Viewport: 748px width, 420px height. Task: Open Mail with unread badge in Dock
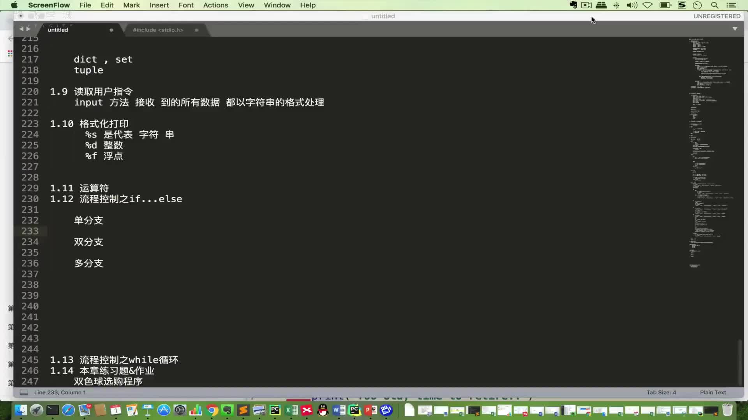coord(85,410)
